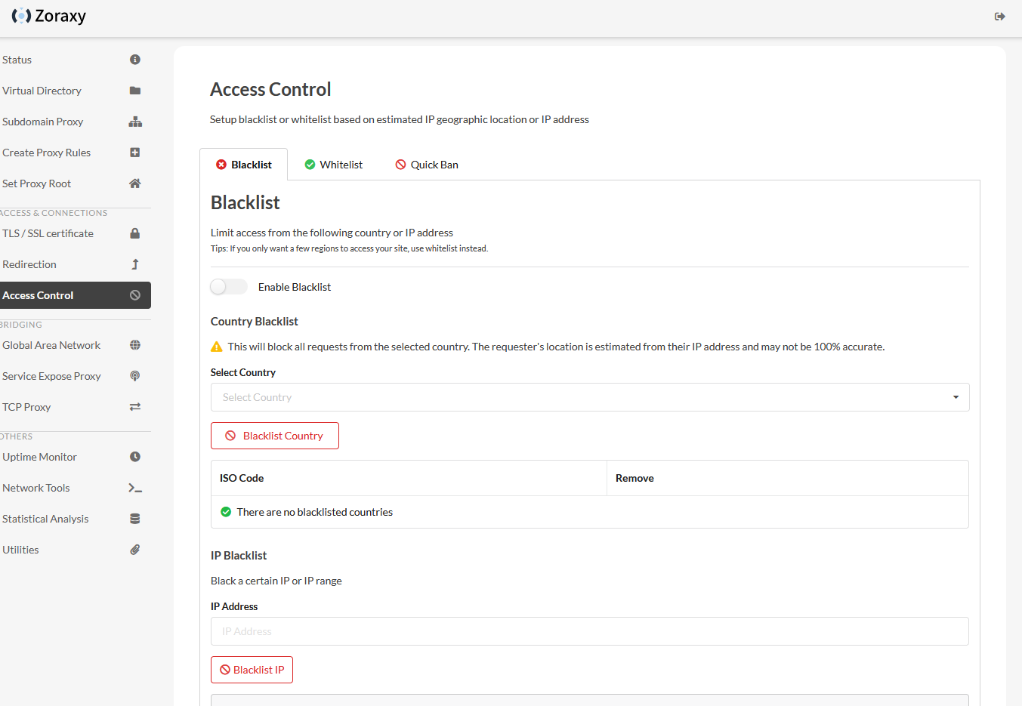Select the Subdomain Proxy sitemap icon
The width and height of the screenshot is (1022, 706).
coord(135,122)
